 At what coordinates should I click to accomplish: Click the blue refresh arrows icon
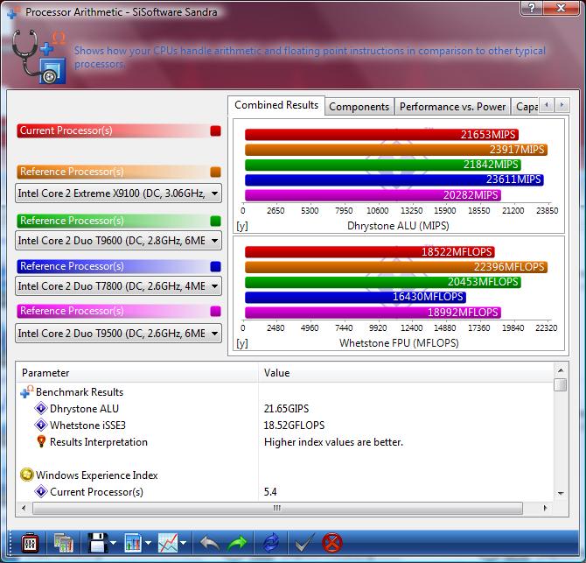coord(271,543)
